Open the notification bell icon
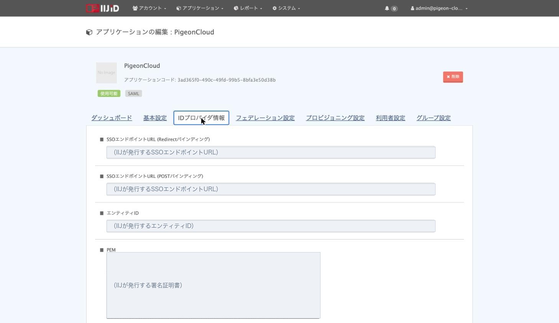Image resolution: width=559 pixels, height=323 pixels. click(387, 8)
